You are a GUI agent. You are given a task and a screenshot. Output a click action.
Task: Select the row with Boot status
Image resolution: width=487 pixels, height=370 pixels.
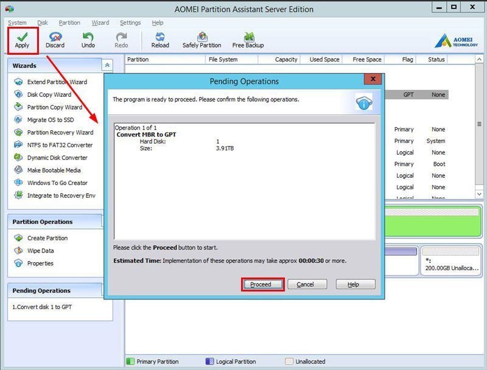416,164
